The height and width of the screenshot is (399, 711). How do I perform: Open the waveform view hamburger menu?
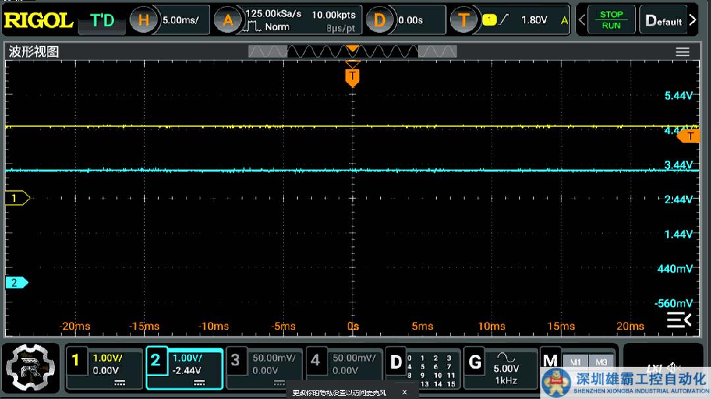682,52
